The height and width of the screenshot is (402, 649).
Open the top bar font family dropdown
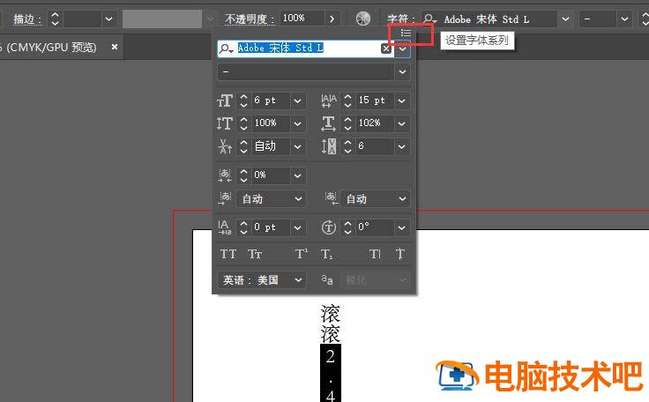coord(565,19)
